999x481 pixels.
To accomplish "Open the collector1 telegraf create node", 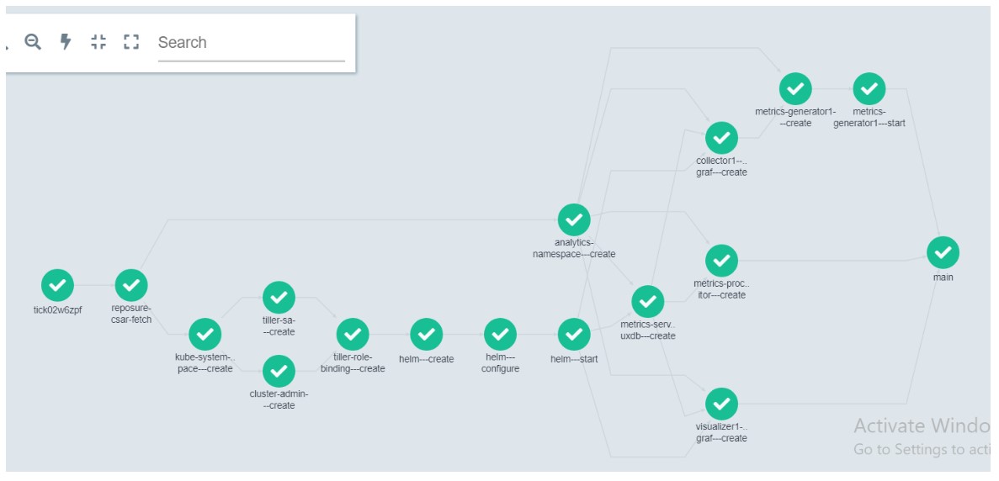I will pos(722,137).
